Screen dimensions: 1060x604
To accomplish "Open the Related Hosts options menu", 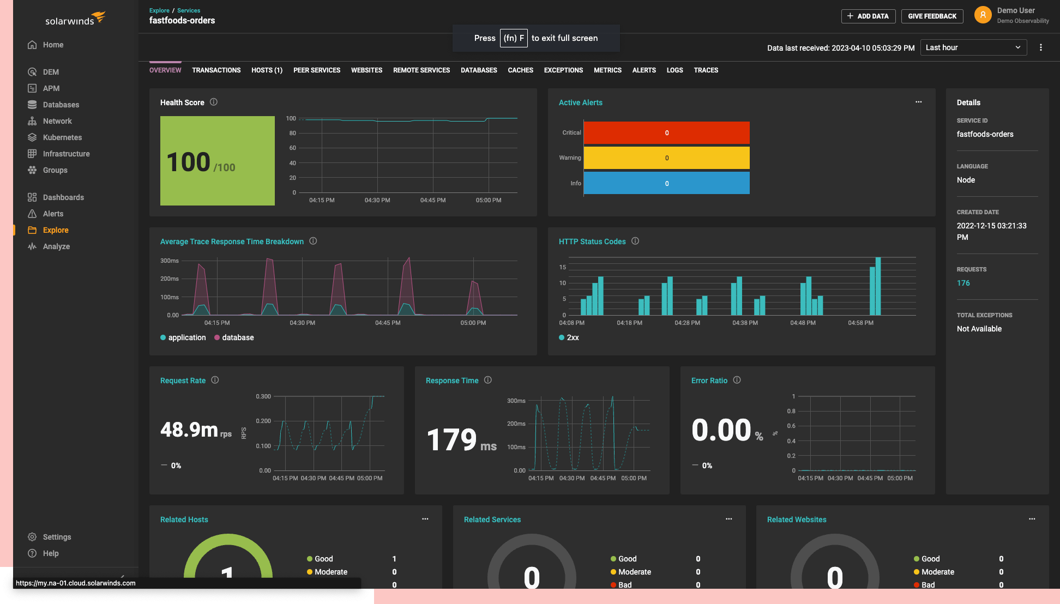I will pyautogui.click(x=425, y=519).
